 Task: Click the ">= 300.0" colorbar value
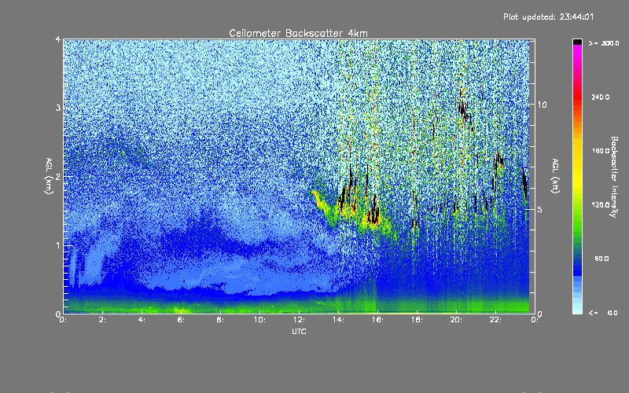click(x=604, y=43)
